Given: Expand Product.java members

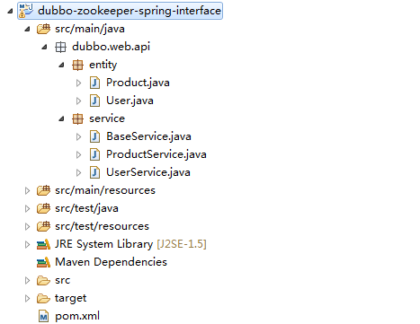Looking at the screenshot, I should point(78,83).
